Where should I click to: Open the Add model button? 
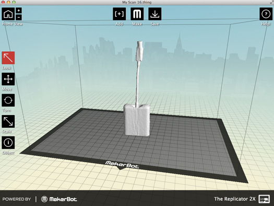click(x=119, y=14)
